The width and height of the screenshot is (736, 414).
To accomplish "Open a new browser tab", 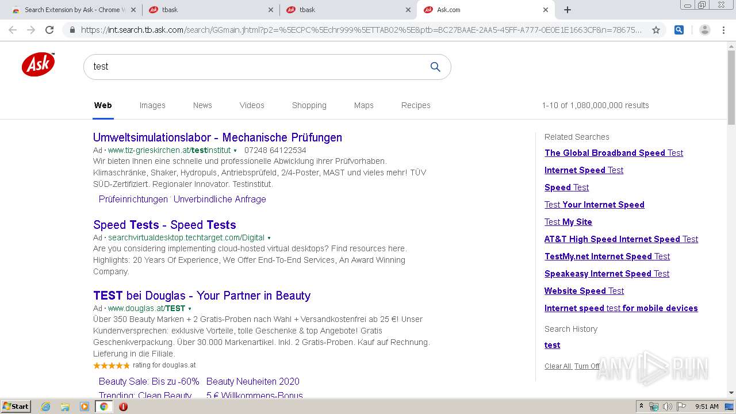I will click(568, 10).
